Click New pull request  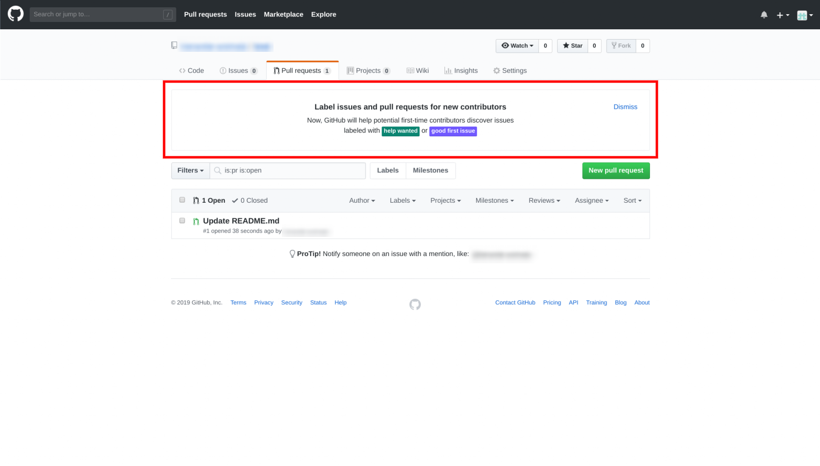click(x=616, y=170)
